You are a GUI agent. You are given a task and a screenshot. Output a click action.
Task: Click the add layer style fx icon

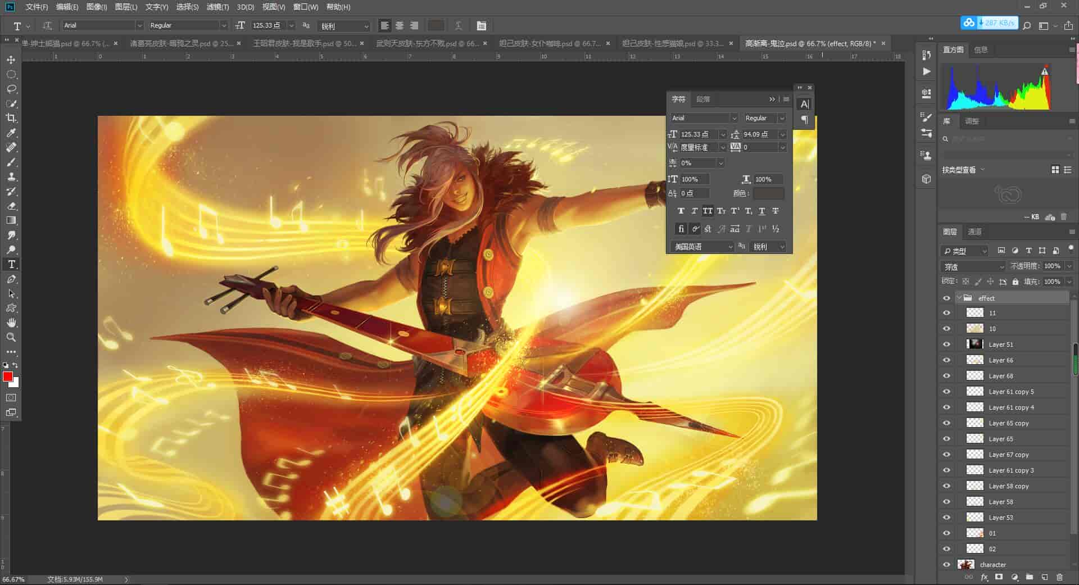pyautogui.click(x=984, y=577)
